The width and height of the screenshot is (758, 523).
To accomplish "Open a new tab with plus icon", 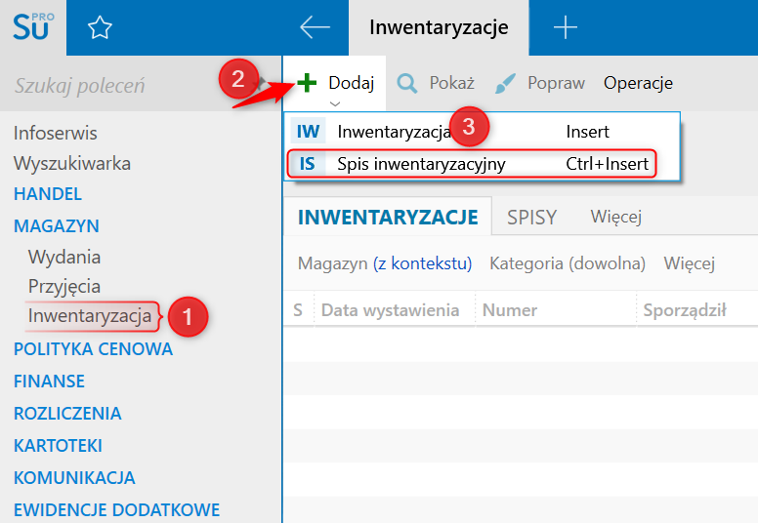I will (x=566, y=27).
